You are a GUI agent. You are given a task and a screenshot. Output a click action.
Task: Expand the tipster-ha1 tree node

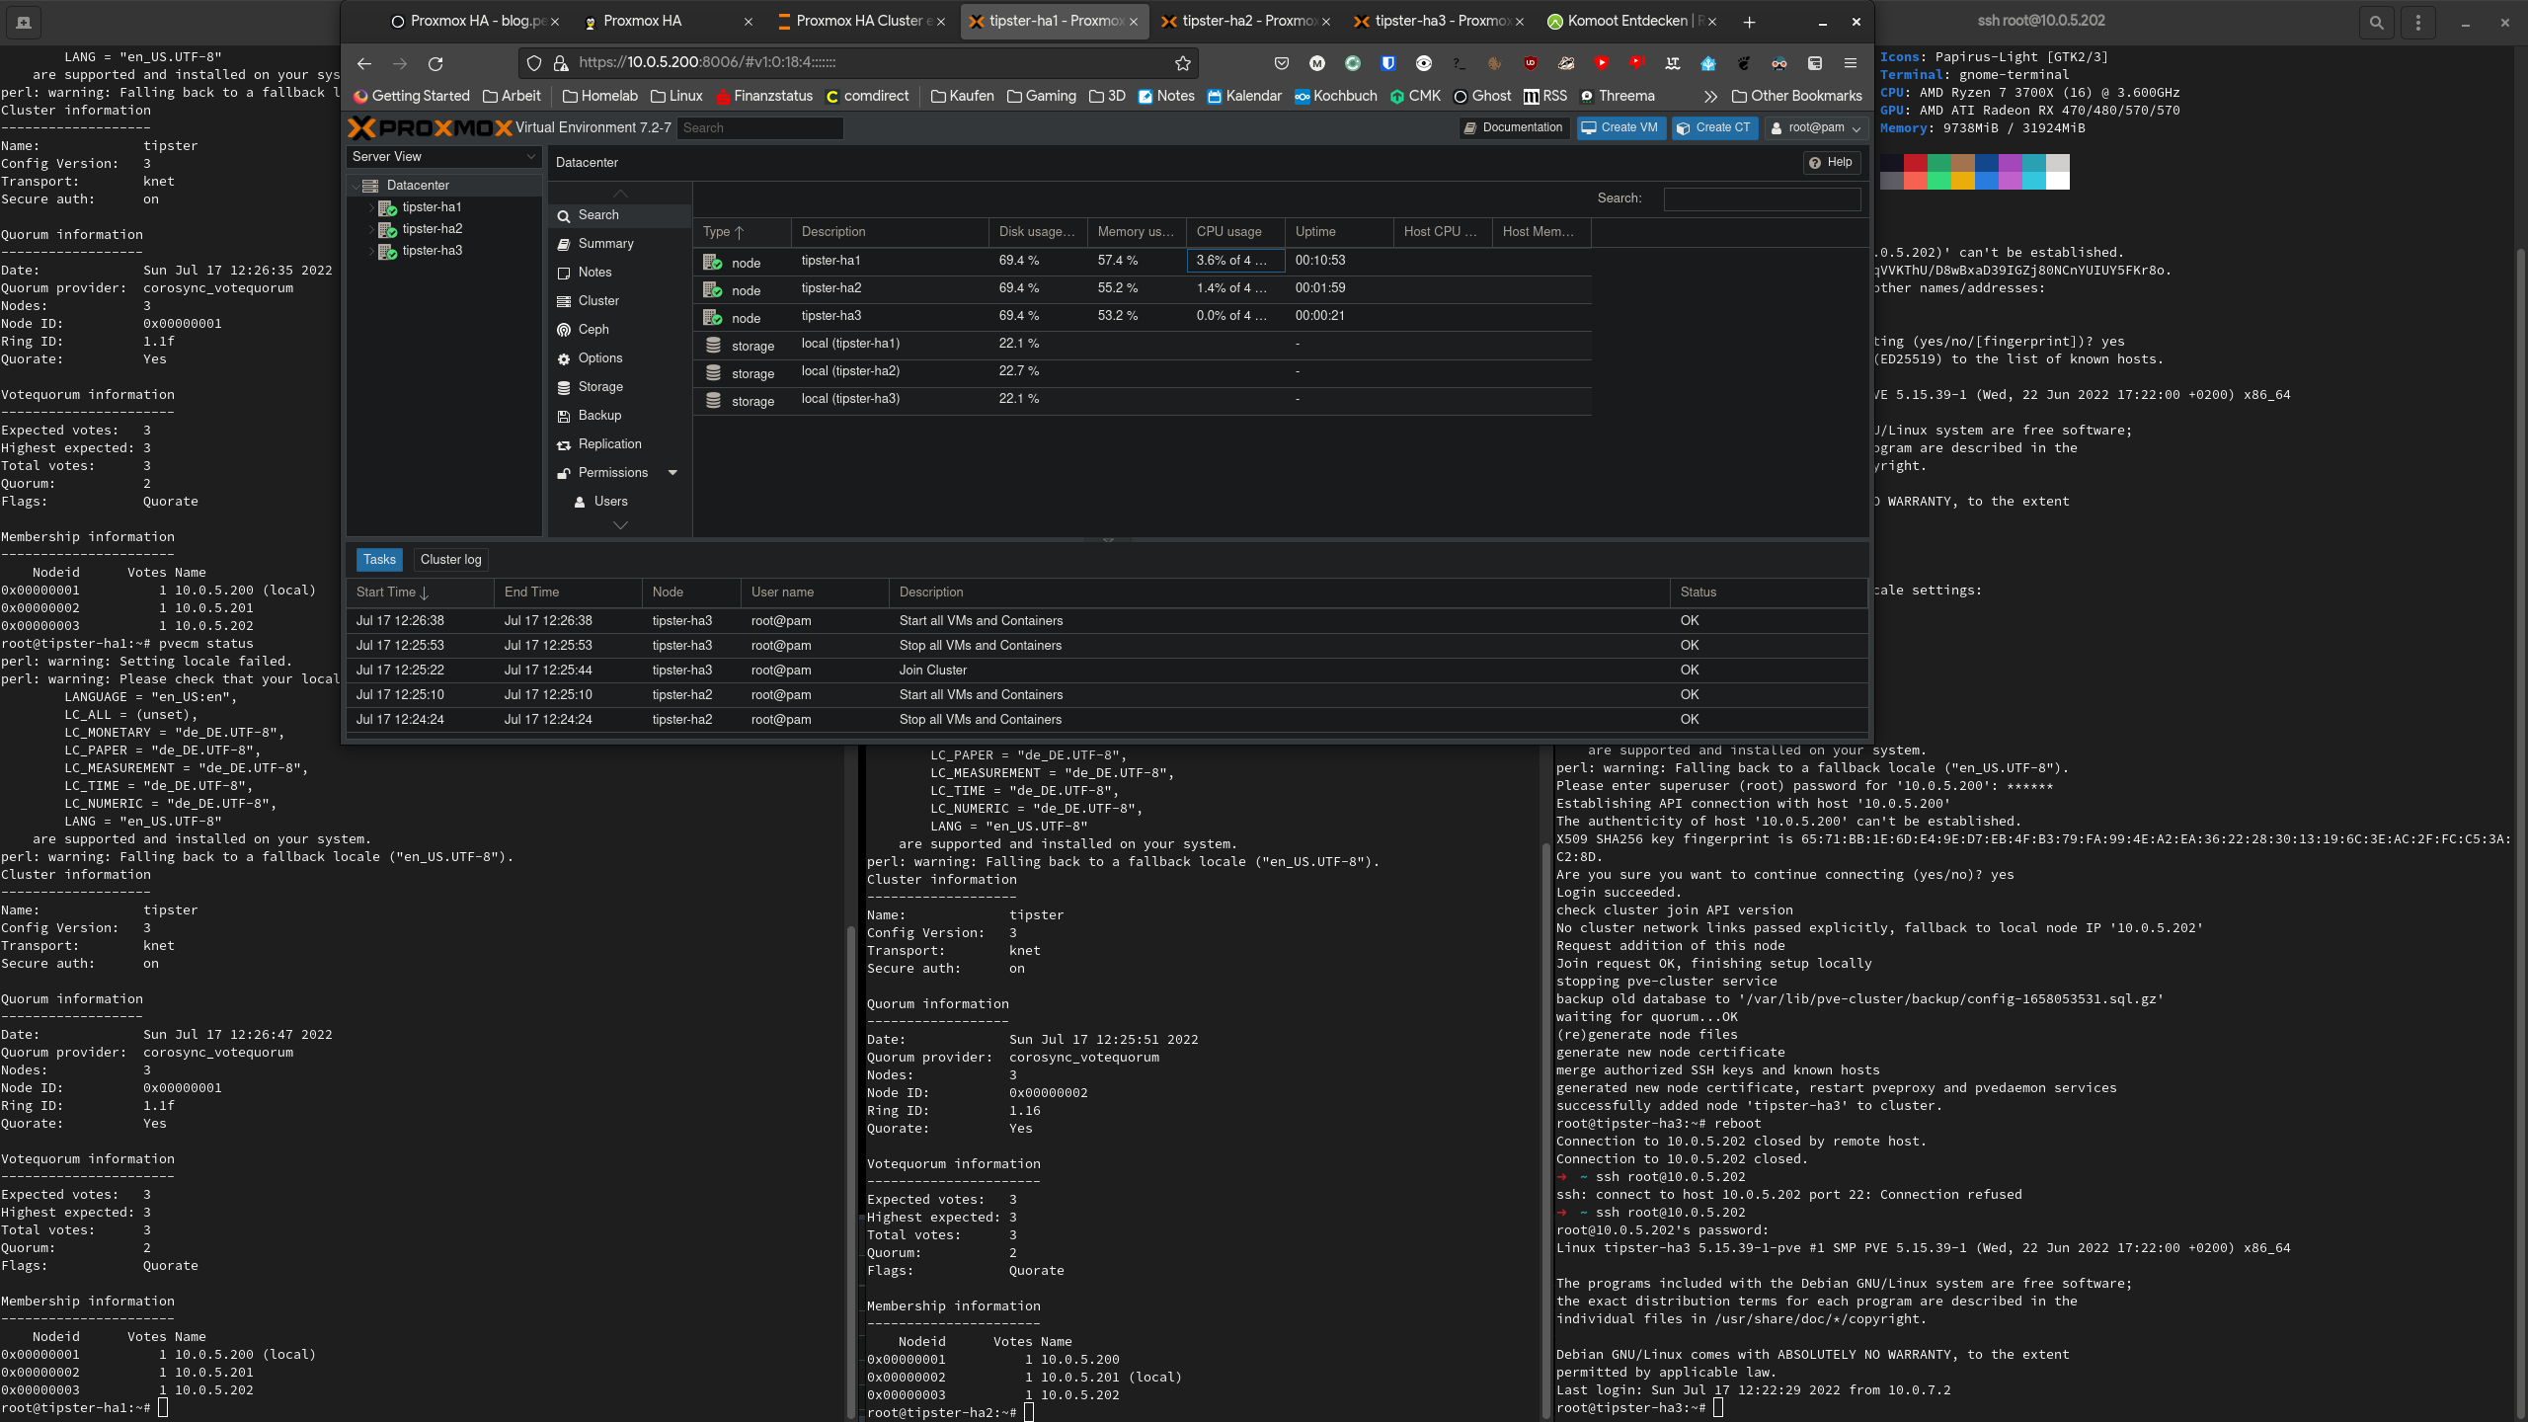[x=372, y=207]
